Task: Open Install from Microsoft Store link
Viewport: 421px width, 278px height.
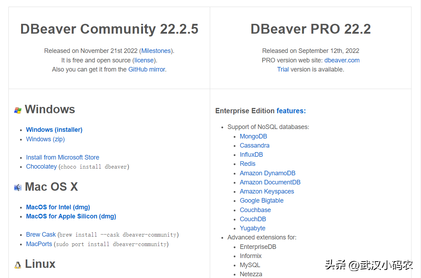Action: point(63,157)
